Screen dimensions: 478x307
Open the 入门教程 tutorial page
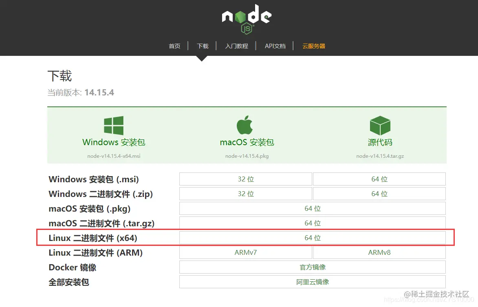pyautogui.click(x=237, y=46)
